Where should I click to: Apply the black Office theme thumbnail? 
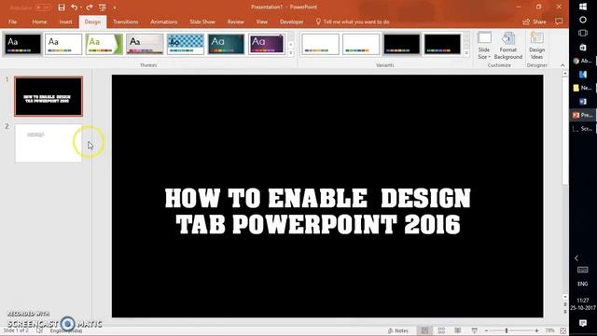pos(22,44)
